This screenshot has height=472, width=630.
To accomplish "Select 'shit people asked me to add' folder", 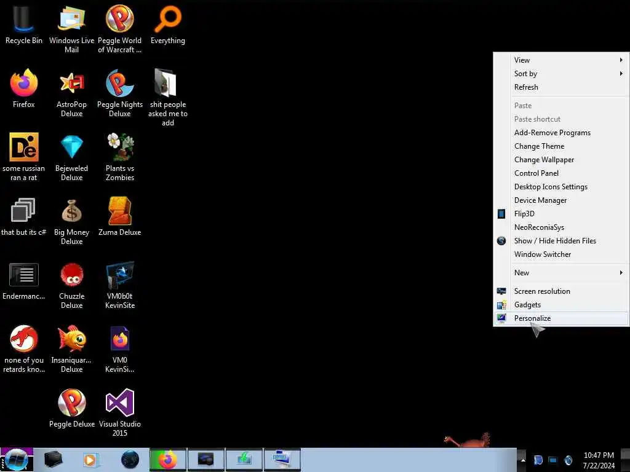I will coord(168,98).
